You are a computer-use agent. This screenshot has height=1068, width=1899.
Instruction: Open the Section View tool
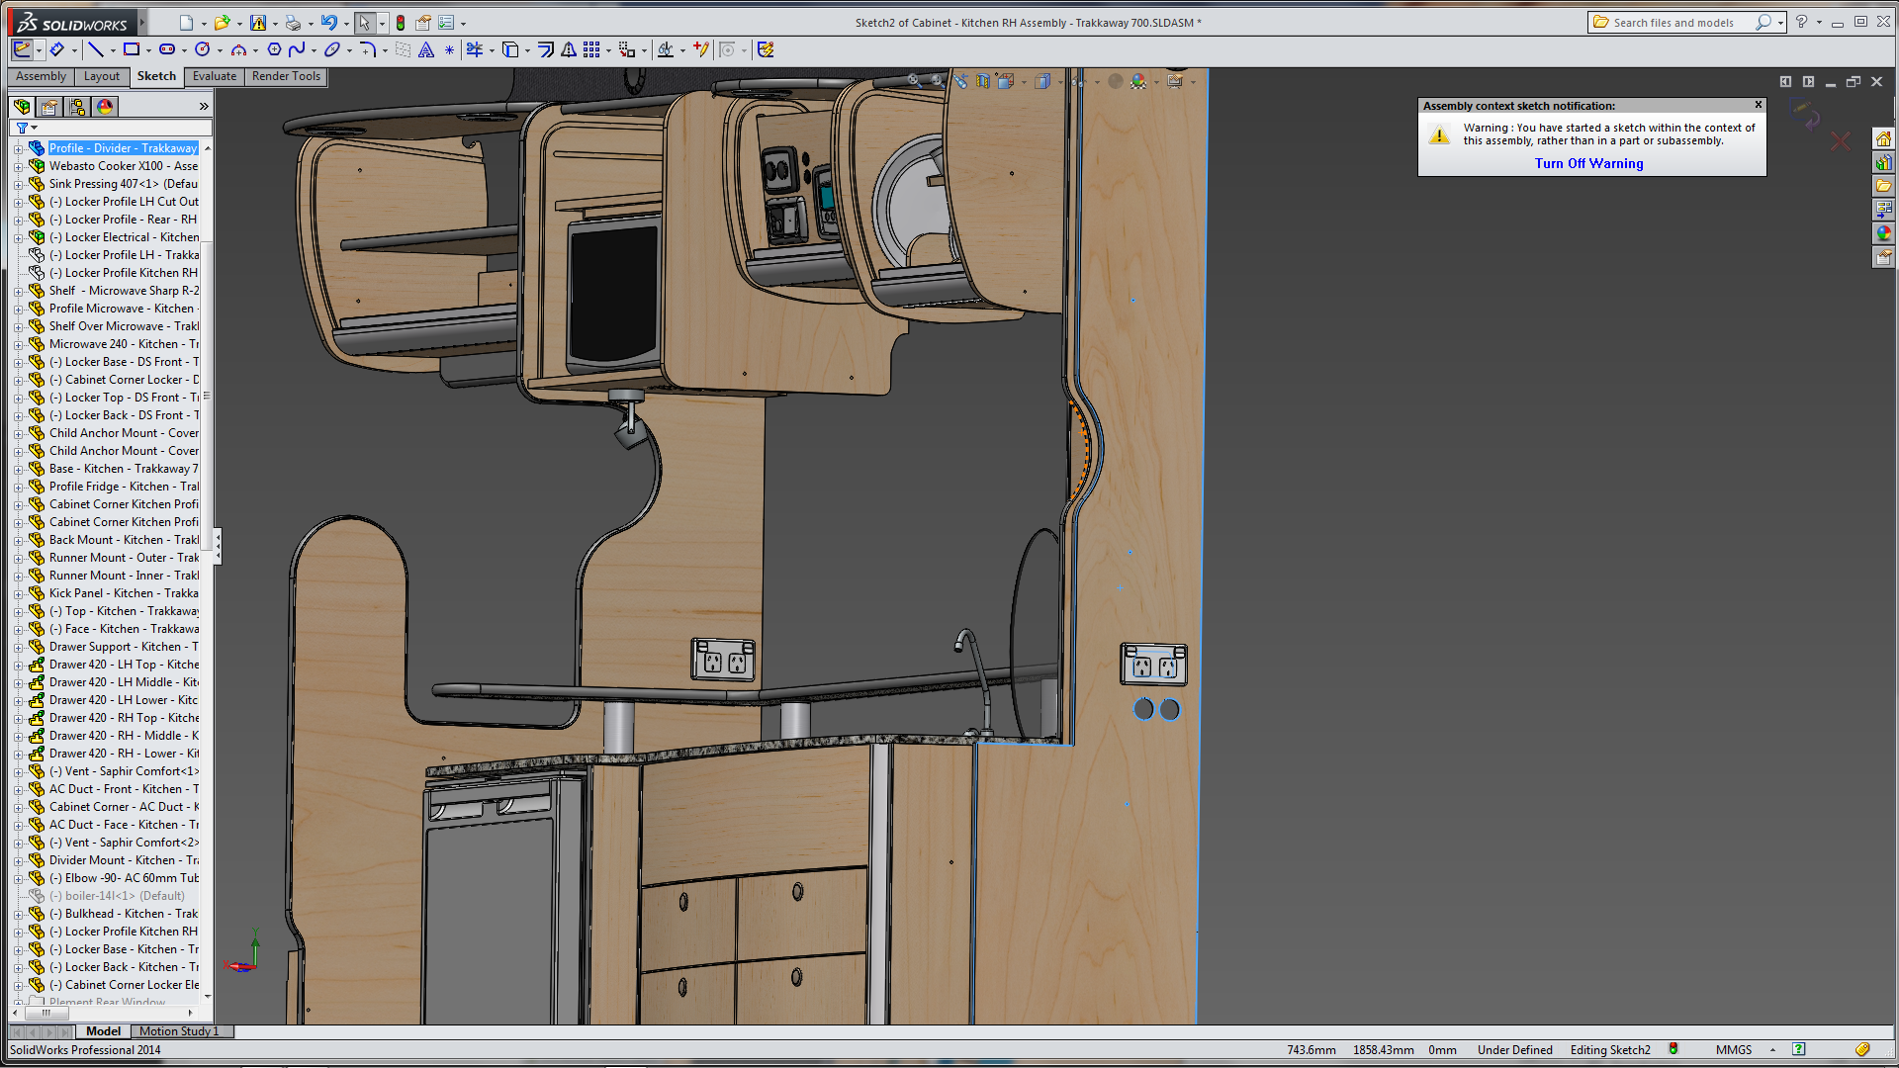pyautogui.click(x=982, y=81)
